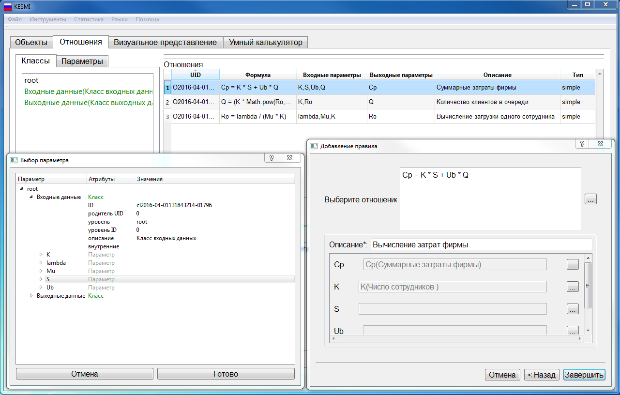Click the empty S parameter field
The height and width of the screenshot is (395, 620).
(x=453, y=309)
